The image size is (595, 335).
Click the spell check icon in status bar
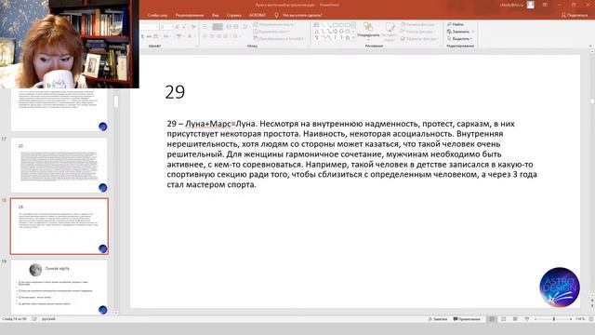pyautogui.click(x=34, y=319)
